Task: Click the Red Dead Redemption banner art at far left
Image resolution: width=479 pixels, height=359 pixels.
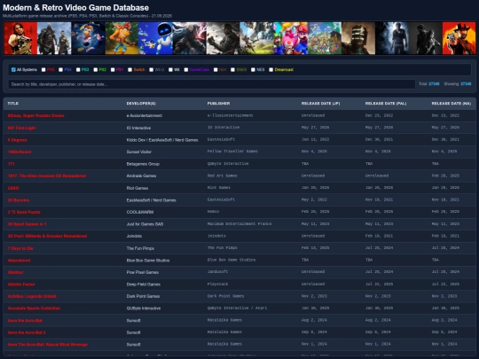Action: (20, 38)
